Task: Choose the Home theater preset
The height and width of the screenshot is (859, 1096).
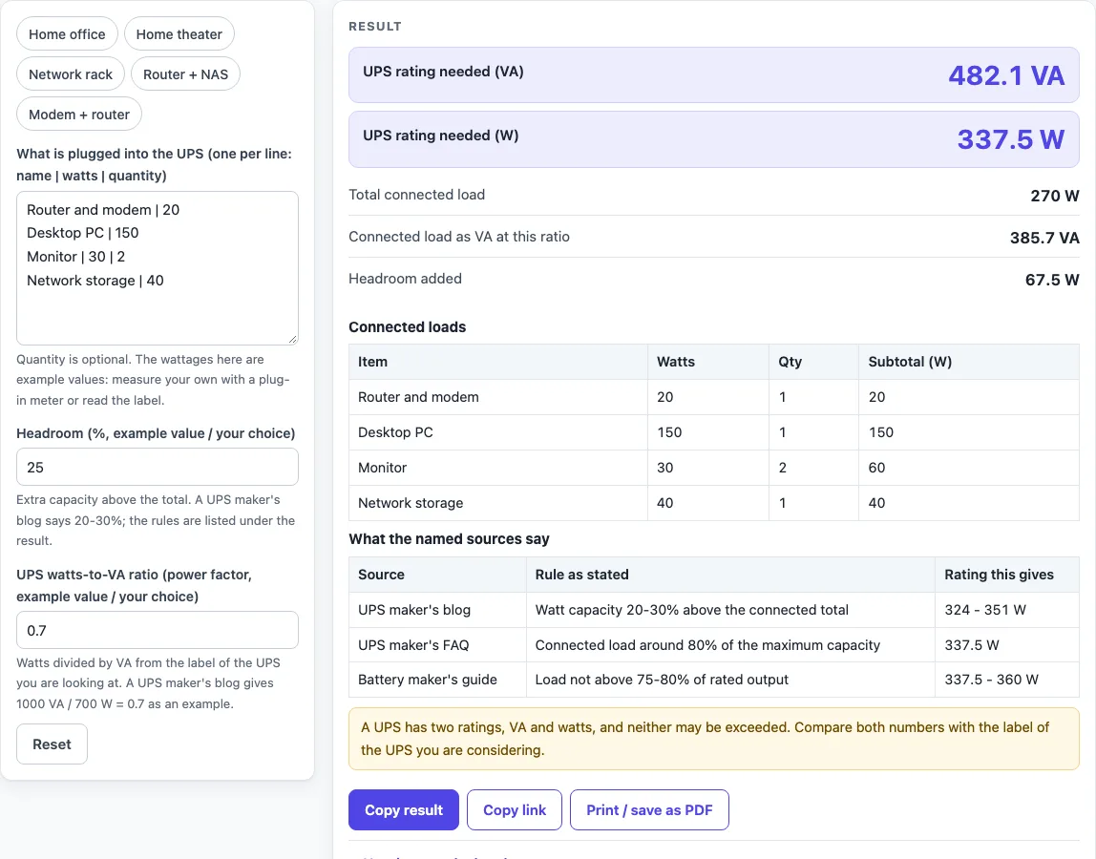Action: pos(179,34)
